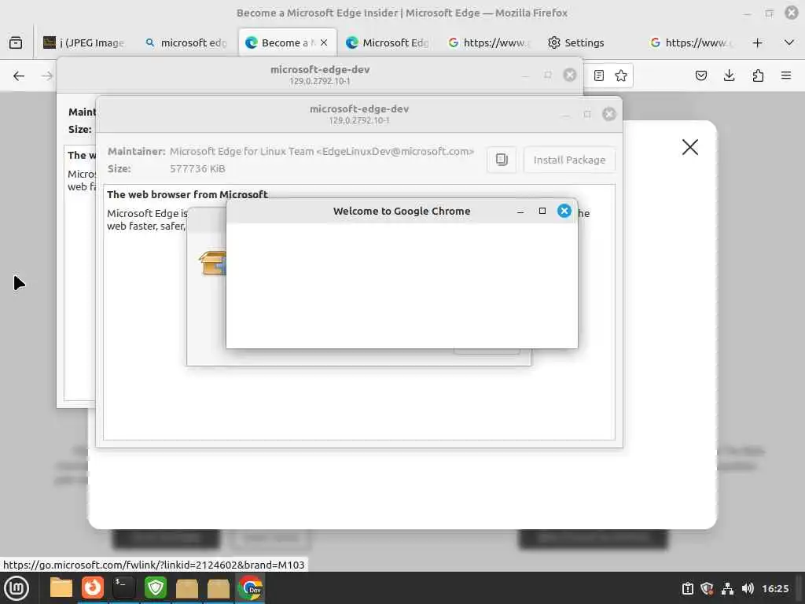Maximize the Welcome to Google Chrome window
The height and width of the screenshot is (604, 805).
coord(542,211)
